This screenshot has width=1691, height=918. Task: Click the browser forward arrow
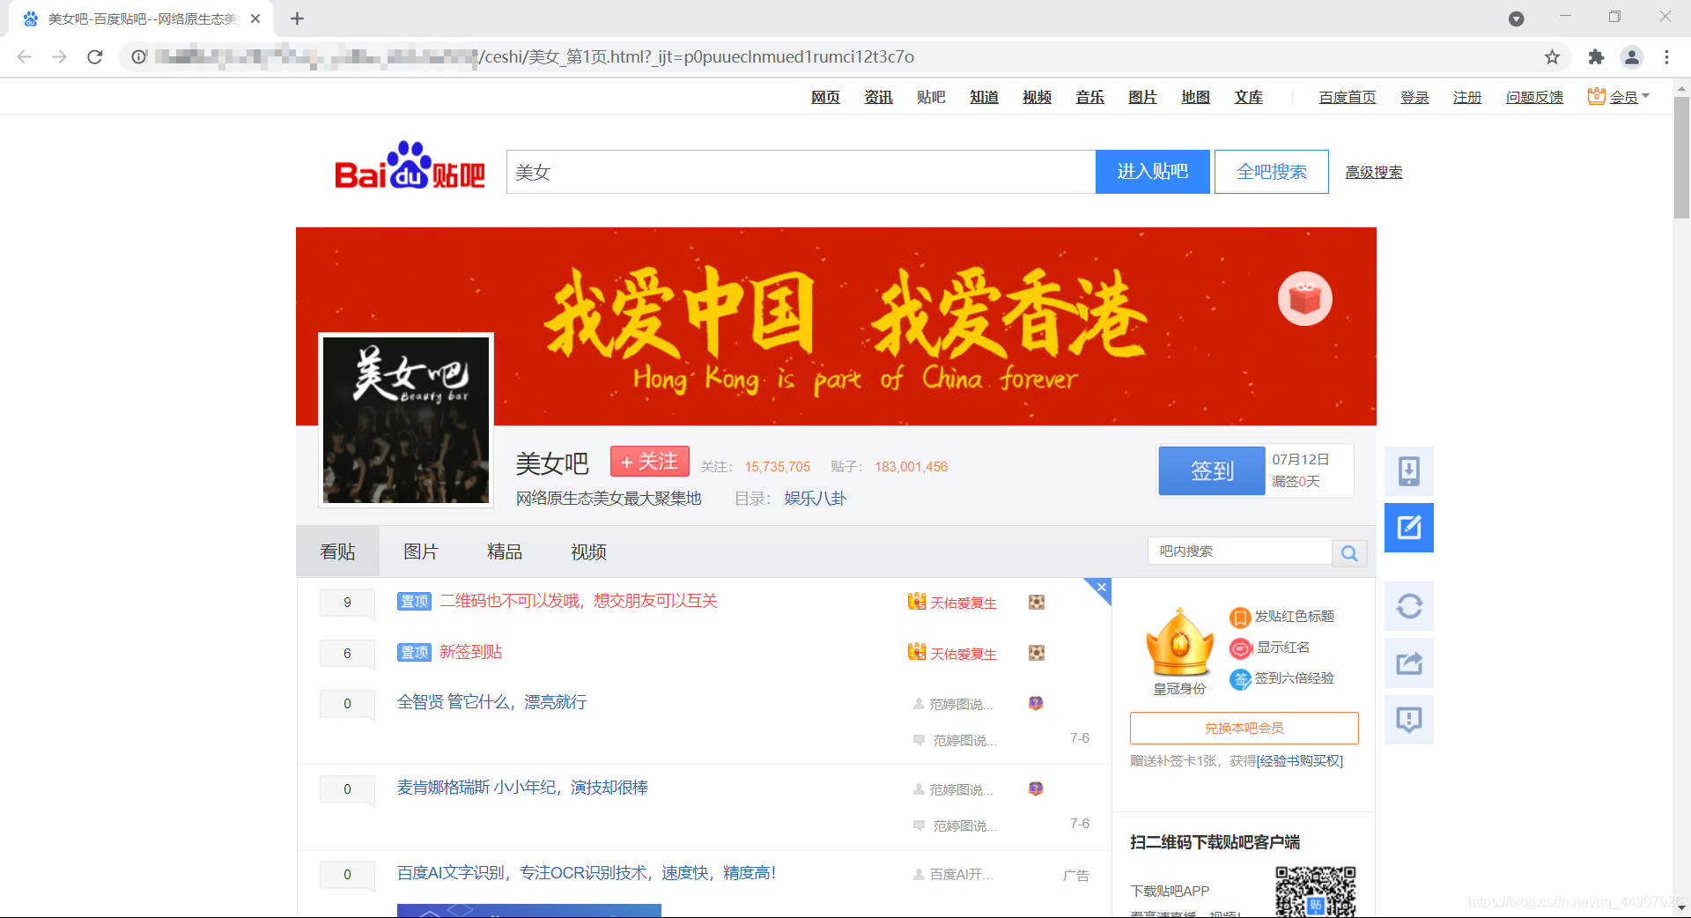[x=59, y=57]
